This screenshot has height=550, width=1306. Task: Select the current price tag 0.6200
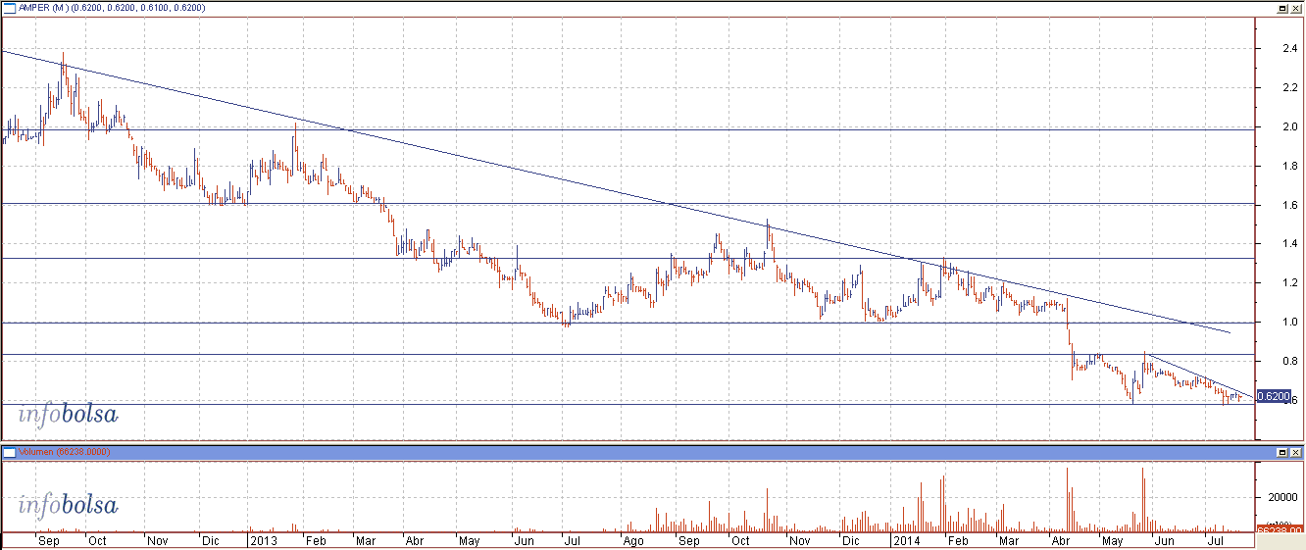tap(1273, 396)
